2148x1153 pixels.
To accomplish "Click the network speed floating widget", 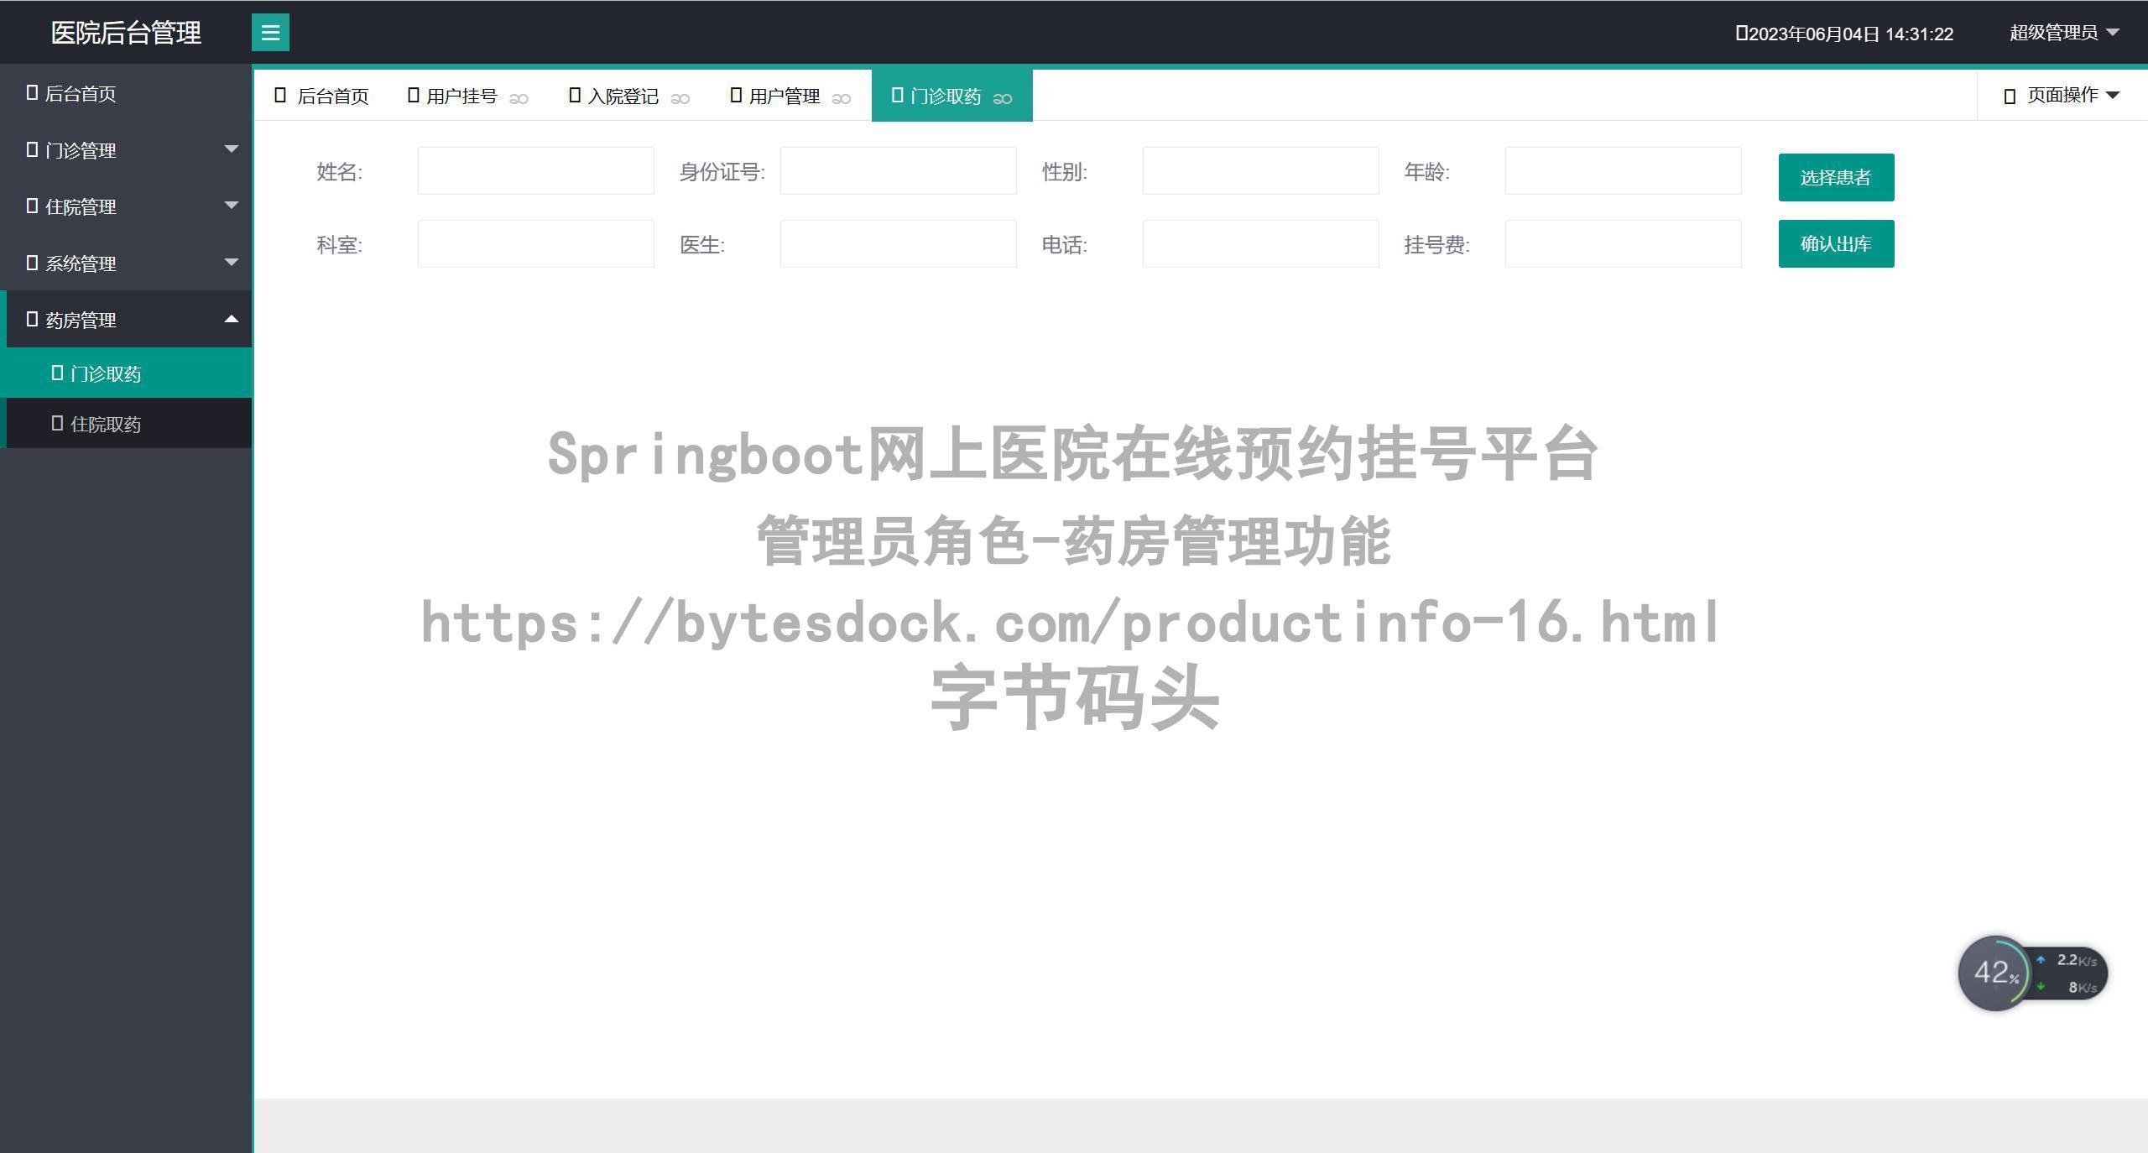I will (x=2032, y=973).
